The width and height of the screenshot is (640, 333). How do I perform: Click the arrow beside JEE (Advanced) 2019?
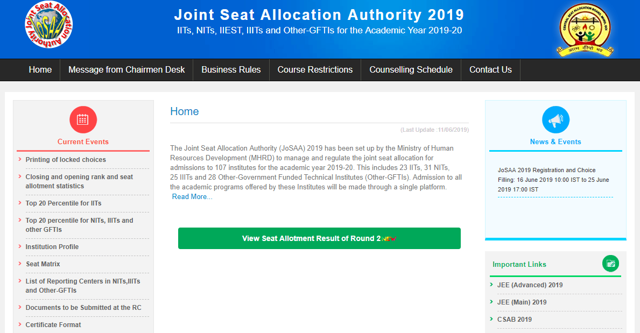click(491, 285)
